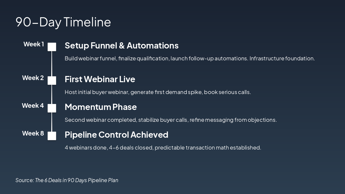345x194 pixels.
Task: Select the "Week 1" label
Action: (34, 44)
